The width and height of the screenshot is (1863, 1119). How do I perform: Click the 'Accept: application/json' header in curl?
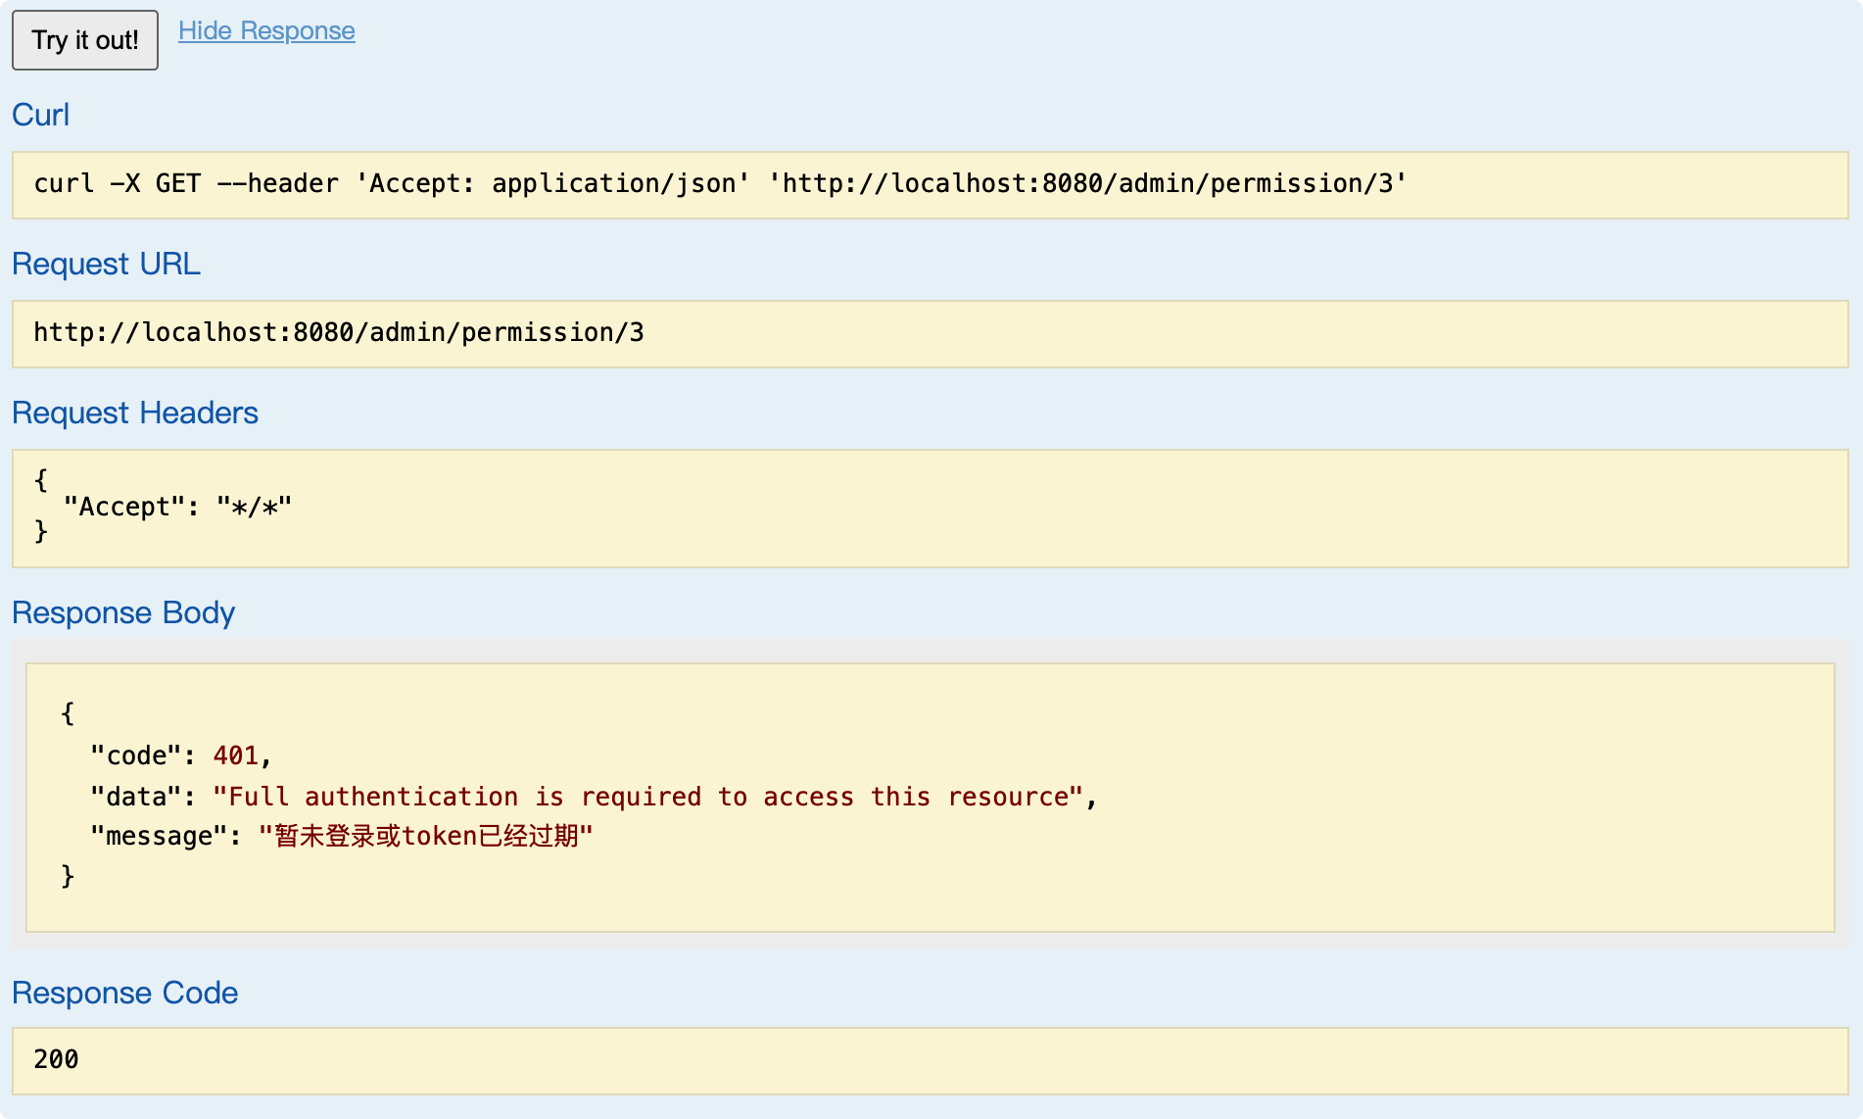tap(553, 184)
